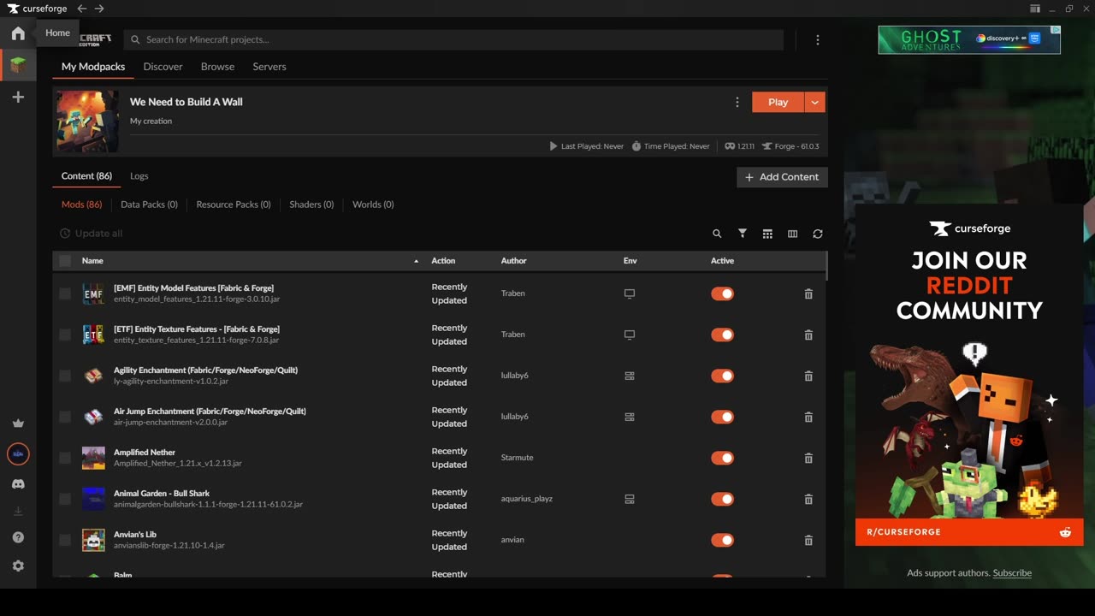
Task: Go to Home in the sidebar
Action: tap(18, 33)
